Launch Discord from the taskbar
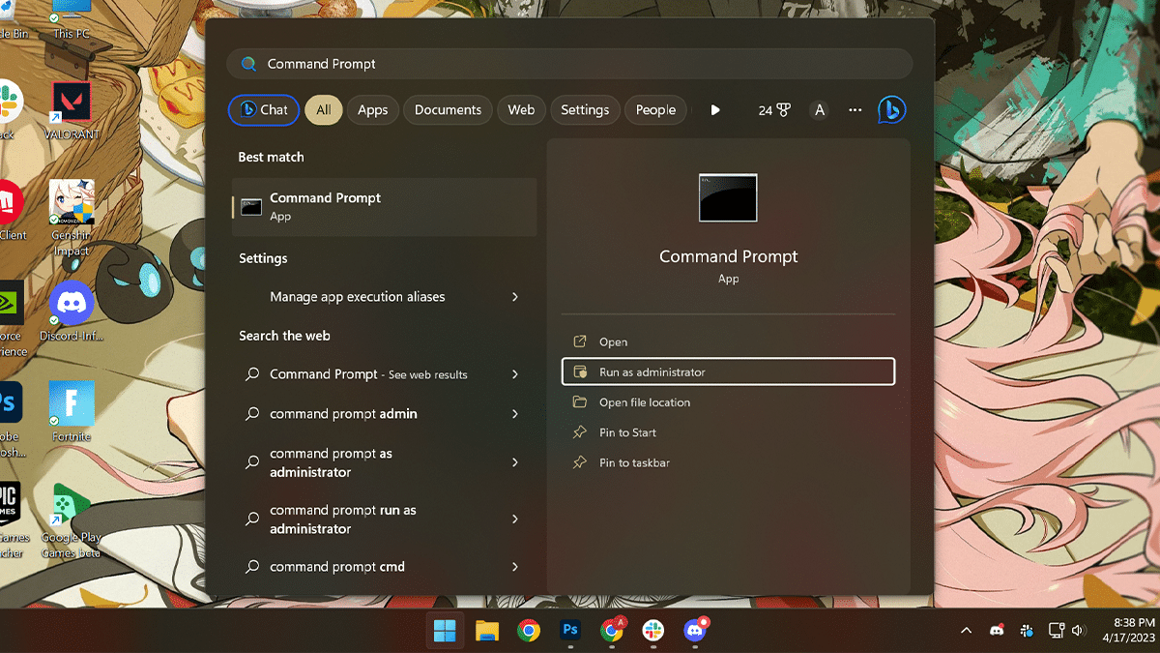Screen dimensions: 1160x653 pyautogui.click(x=694, y=631)
